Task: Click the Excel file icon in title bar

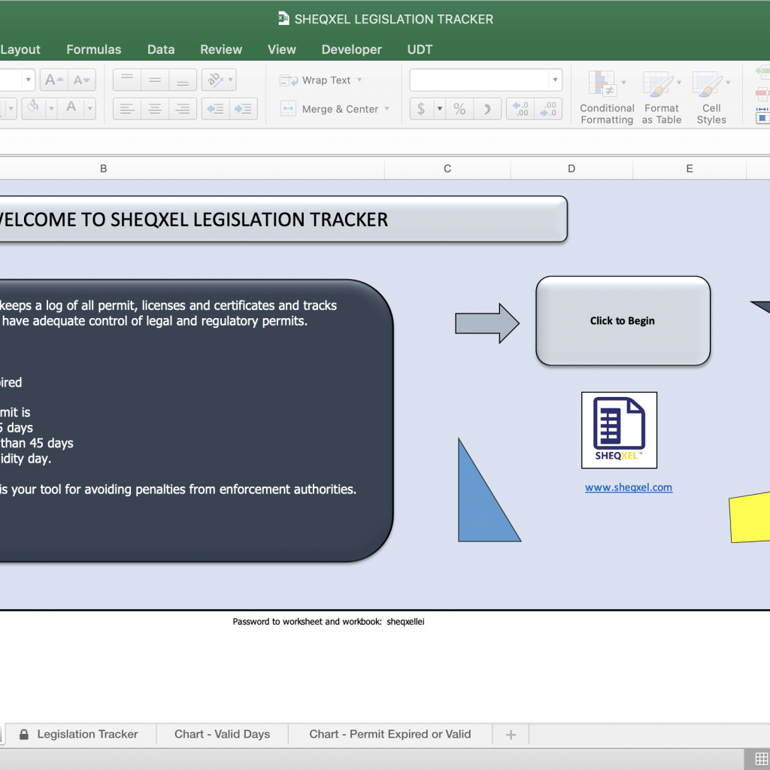Action: 283,19
